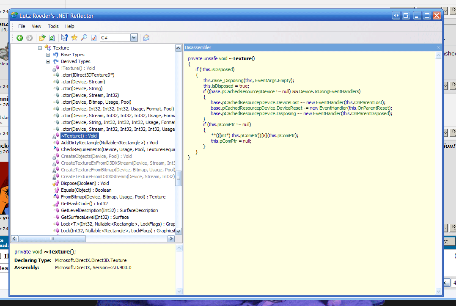Image resolution: width=456 pixels, height=306 pixels.
Task: Click the window-docking title bar button
Action: (x=406, y=15)
